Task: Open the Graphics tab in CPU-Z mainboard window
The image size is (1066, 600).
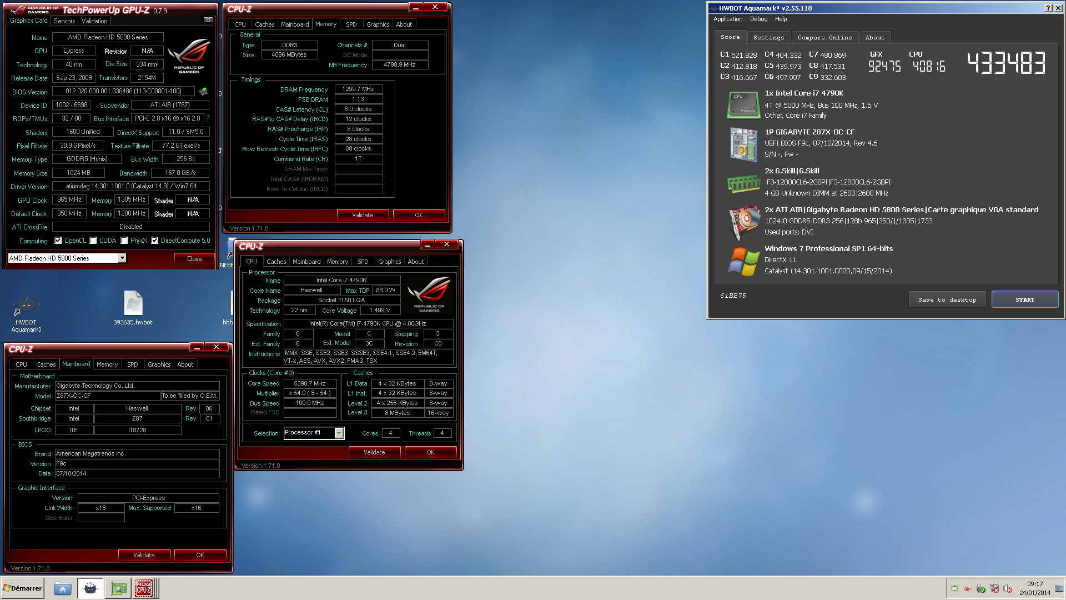Action: (159, 364)
